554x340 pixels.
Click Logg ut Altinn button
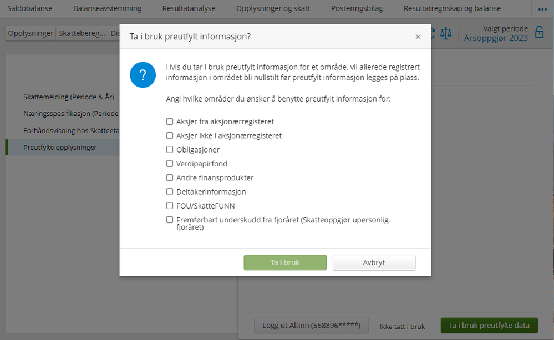(x=311, y=326)
